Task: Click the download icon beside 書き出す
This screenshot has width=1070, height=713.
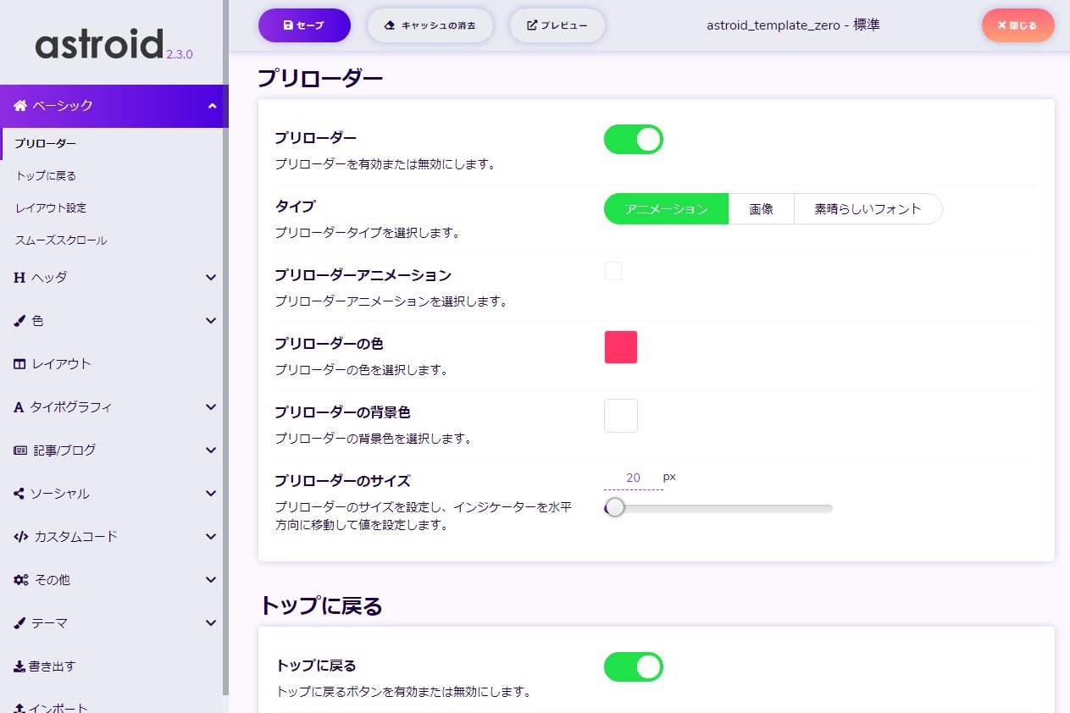Action: coord(19,666)
